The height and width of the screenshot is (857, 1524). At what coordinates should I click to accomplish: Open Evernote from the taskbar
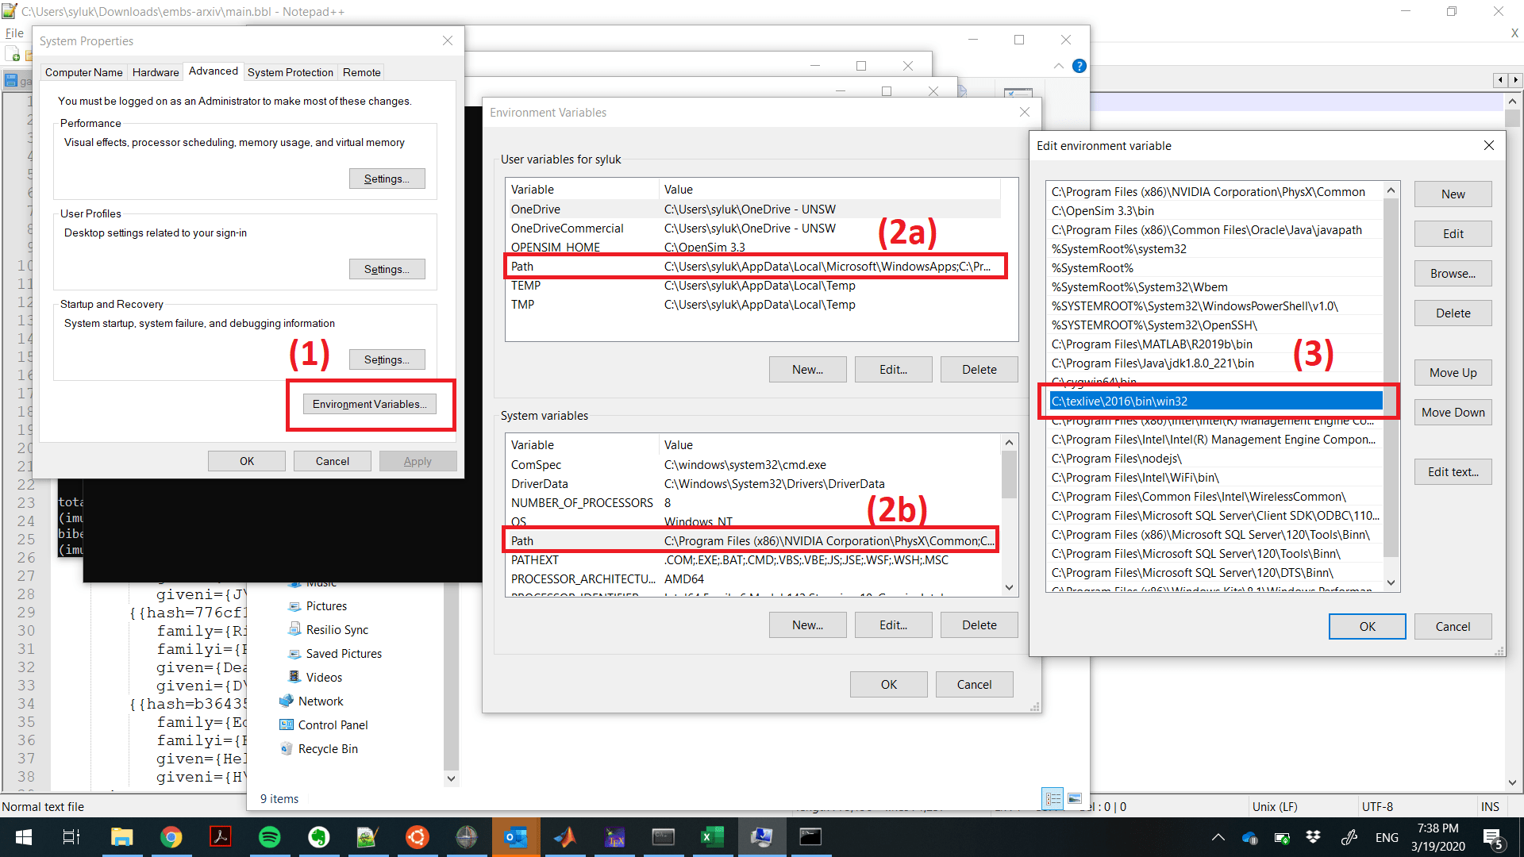[x=319, y=837]
